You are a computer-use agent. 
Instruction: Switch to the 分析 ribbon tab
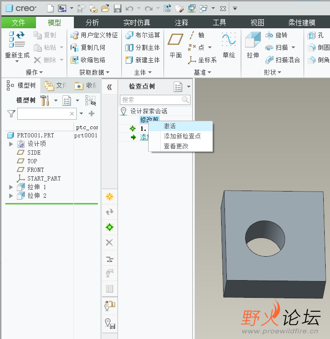(92, 23)
